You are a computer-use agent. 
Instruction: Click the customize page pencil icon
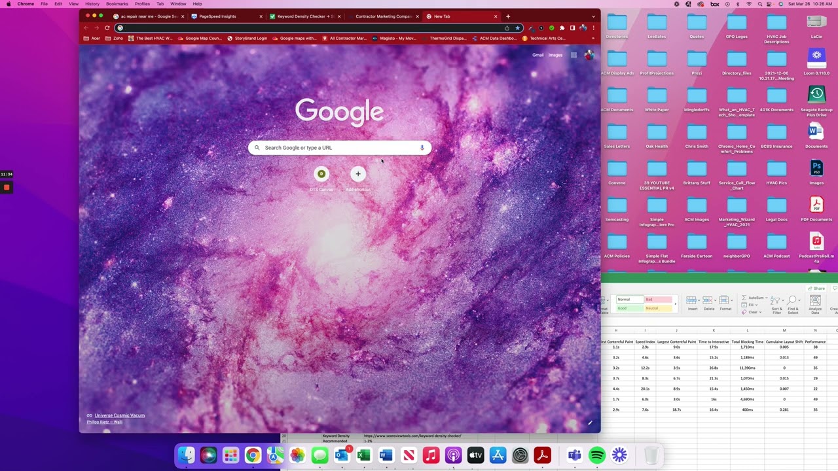[x=590, y=423]
